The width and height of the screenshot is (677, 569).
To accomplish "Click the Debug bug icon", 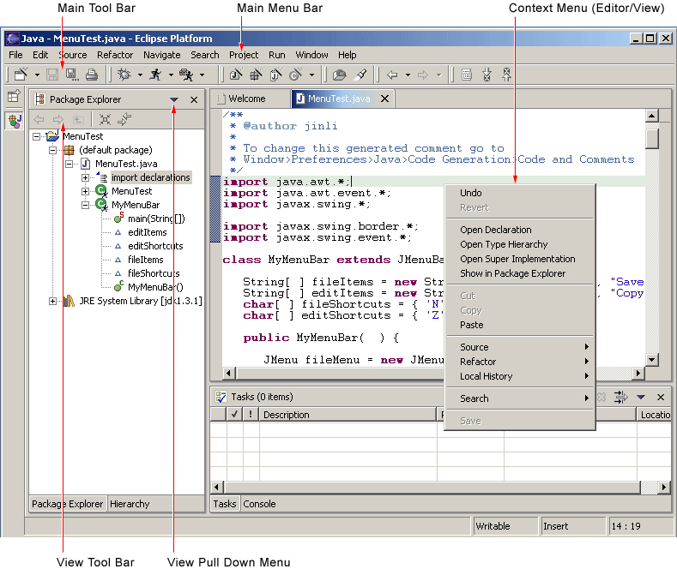I will (x=124, y=75).
